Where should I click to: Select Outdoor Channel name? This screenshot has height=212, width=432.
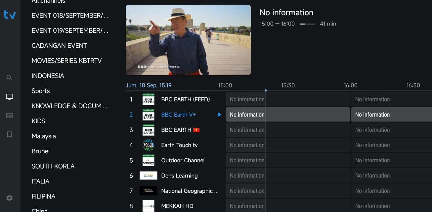click(183, 160)
